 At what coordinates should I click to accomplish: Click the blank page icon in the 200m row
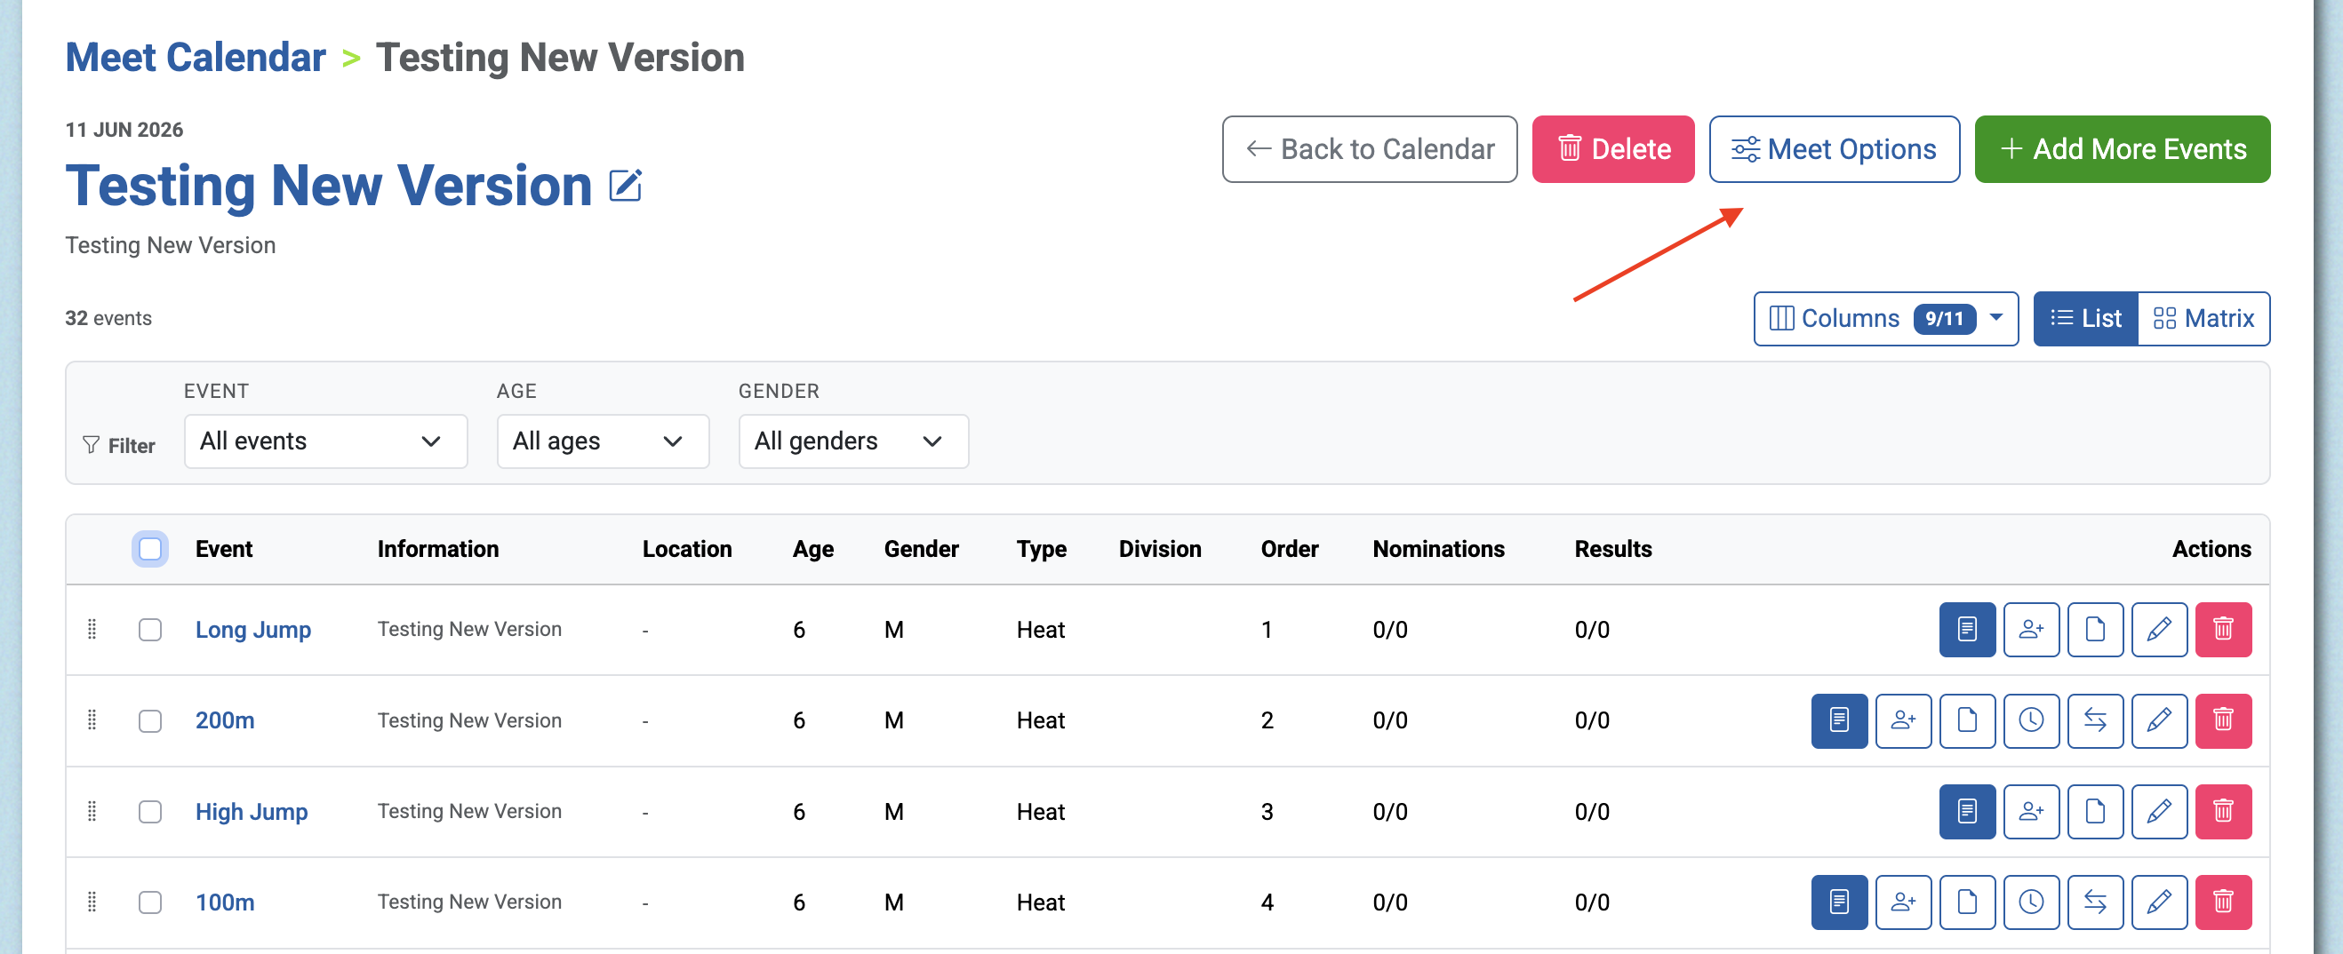(x=1966, y=720)
